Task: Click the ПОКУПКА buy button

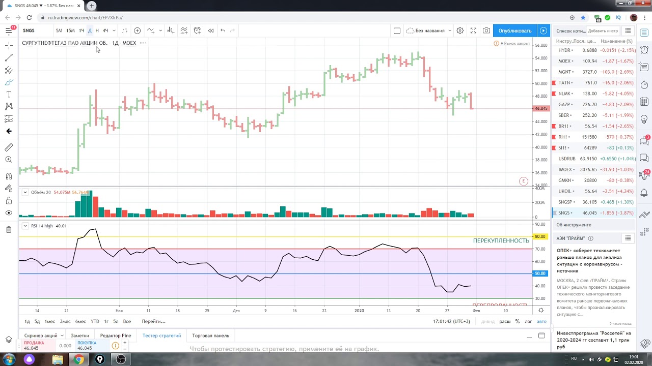Action: tap(92, 346)
